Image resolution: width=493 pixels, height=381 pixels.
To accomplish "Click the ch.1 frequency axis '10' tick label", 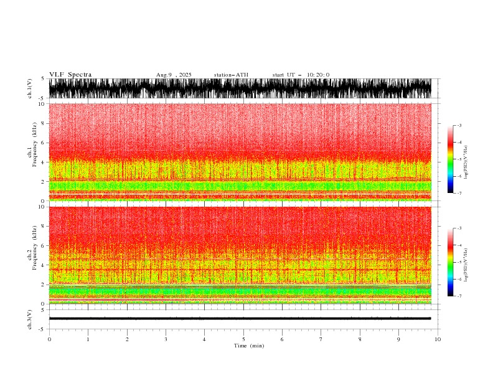I will (x=41, y=104).
